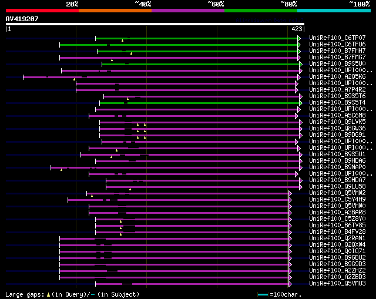
Task: Select the UniRef100_Q8GW36 label
Action: click(x=337, y=129)
